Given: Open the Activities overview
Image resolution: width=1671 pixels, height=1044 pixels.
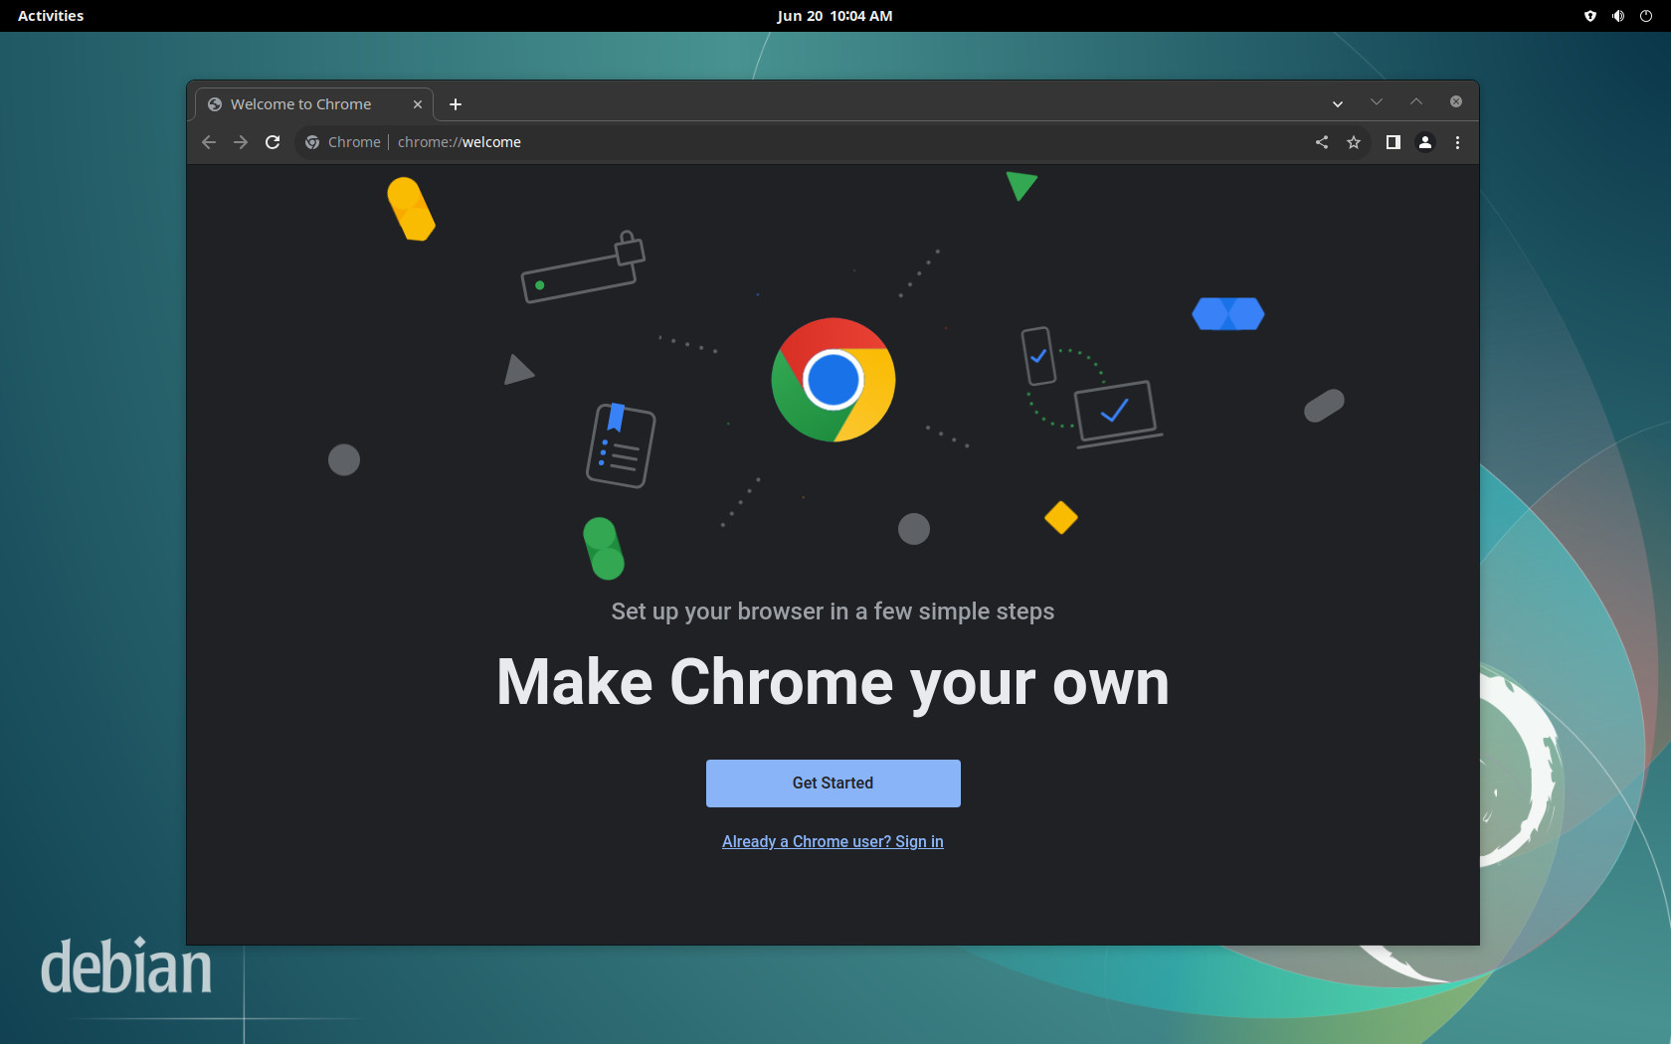Looking at the screenshot, I should click(x=51, y=16).
